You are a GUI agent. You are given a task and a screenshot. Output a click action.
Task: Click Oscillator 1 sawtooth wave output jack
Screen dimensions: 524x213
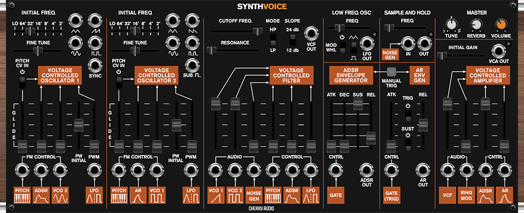pos(95,21)
